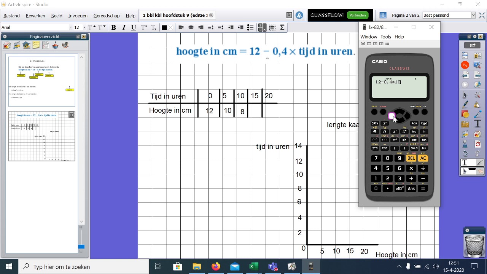Select the page 1 thumbnail

pyautogui.click(x=42, y=81)
